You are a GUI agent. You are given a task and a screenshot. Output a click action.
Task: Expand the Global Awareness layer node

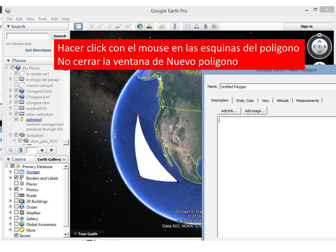[10, 224]
